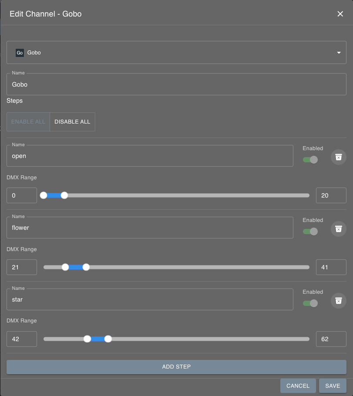Toggle Enabled switch for star step
The image size is (353, 396).
(310, 303)
